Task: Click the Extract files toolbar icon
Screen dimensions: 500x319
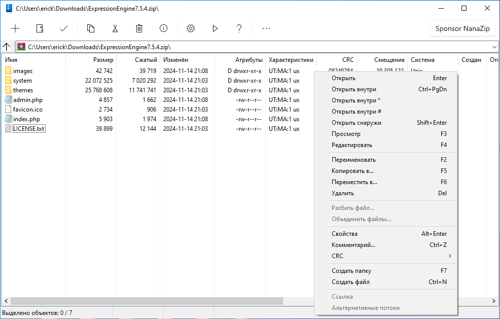Action: tap(40, 28)
